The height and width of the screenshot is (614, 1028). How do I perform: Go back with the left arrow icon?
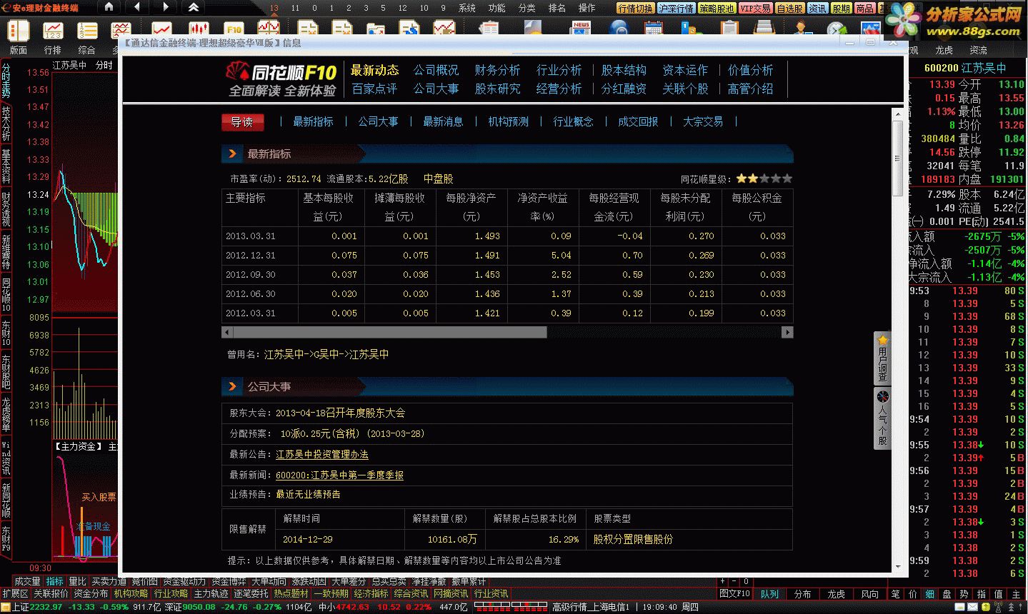click(x=136, y=7)
